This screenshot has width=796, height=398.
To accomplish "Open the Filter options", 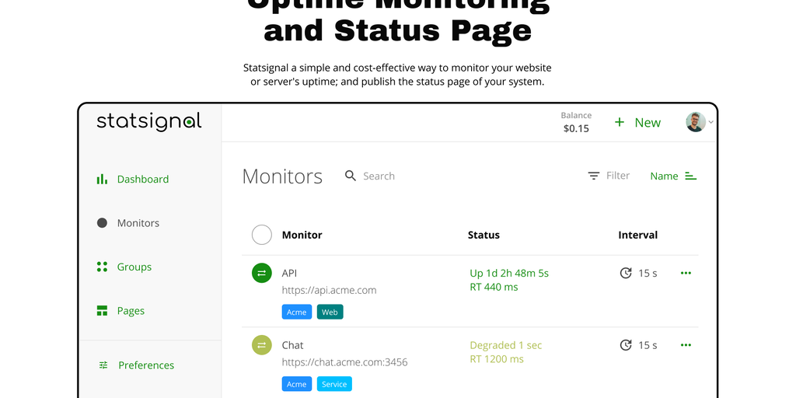I will point(609,176).
